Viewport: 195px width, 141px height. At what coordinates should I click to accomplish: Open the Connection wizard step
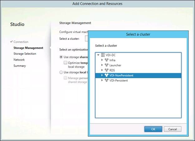click(x=21, y=42)
